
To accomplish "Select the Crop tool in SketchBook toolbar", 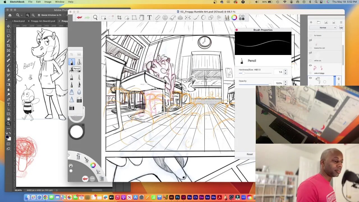I will point(119,18).
